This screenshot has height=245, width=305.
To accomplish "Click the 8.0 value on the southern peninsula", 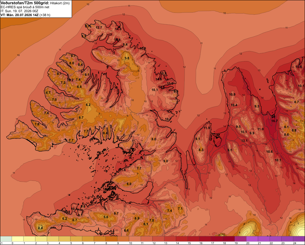I will point(129,184).
